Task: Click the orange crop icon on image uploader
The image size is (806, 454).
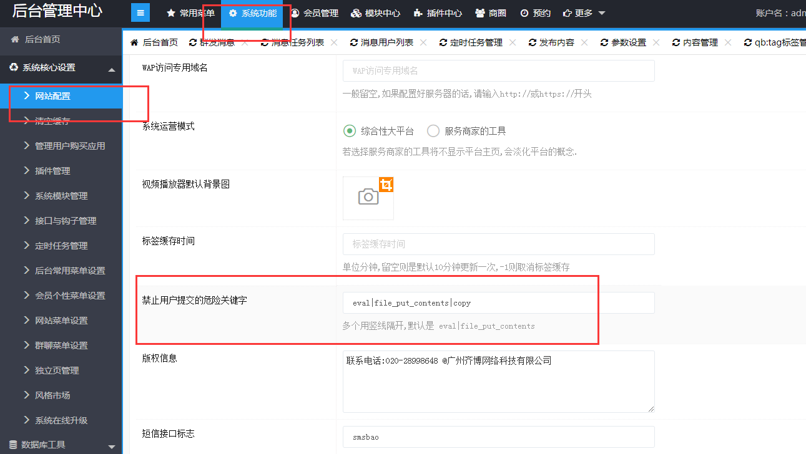Action: click(x=386, y=185)
